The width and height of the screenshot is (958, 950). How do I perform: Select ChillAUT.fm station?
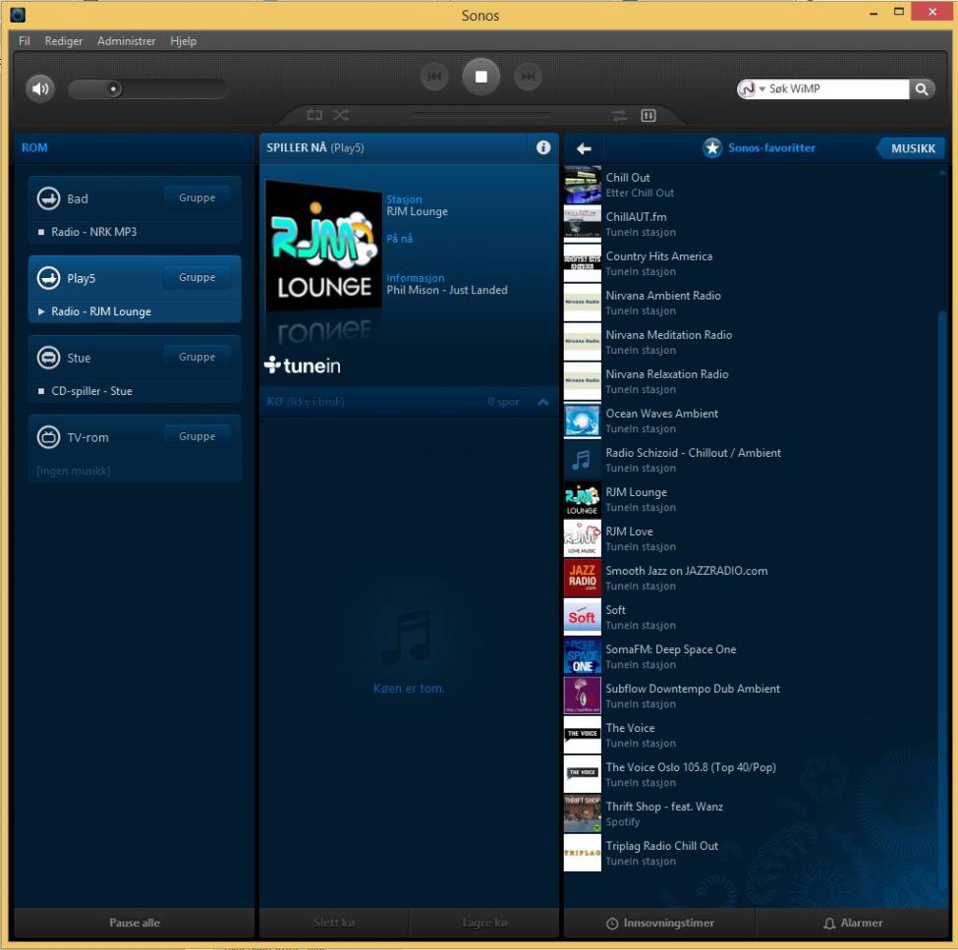[x=752, y=224]
